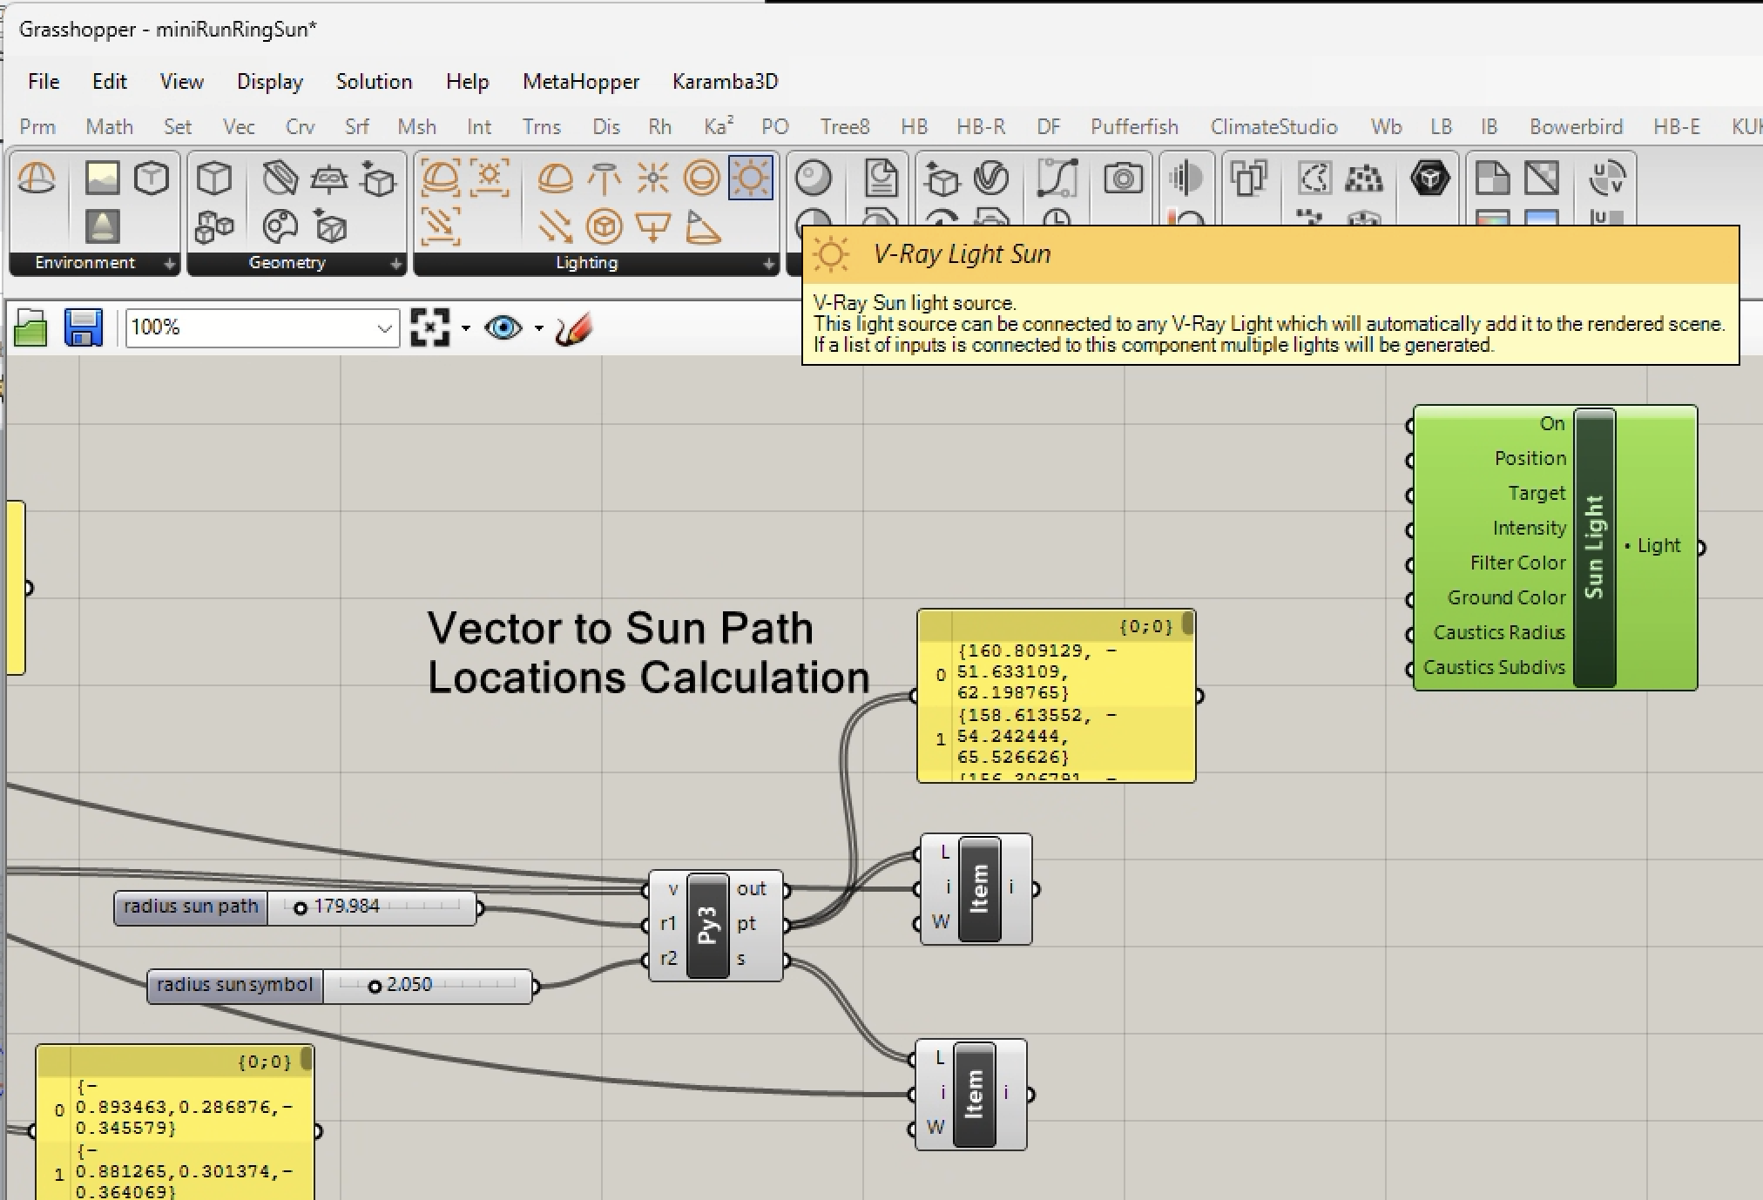The height and width of the screenshot is (1200, 1763).
Task: Click the Zoom Extents frame icon
Action: tap(429, 328)
